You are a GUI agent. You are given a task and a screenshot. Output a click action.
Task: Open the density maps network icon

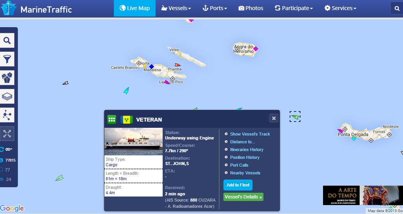tap(7, 115)
